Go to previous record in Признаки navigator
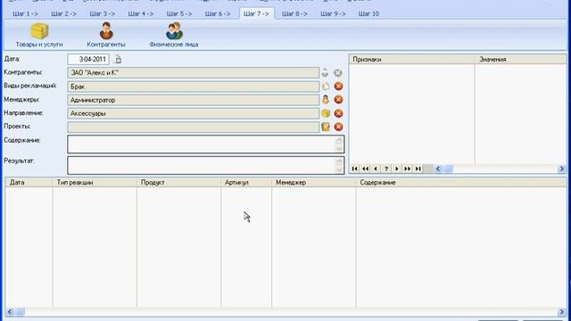 (x=376, y=169)
